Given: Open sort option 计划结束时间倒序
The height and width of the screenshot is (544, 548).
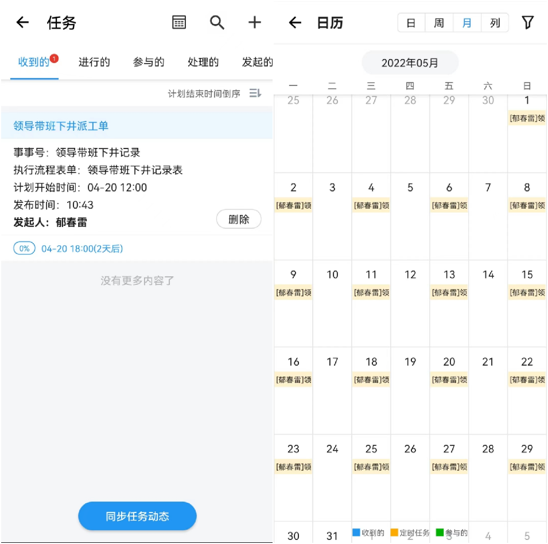Looking at the screenshot, I should tap(204, 93).
